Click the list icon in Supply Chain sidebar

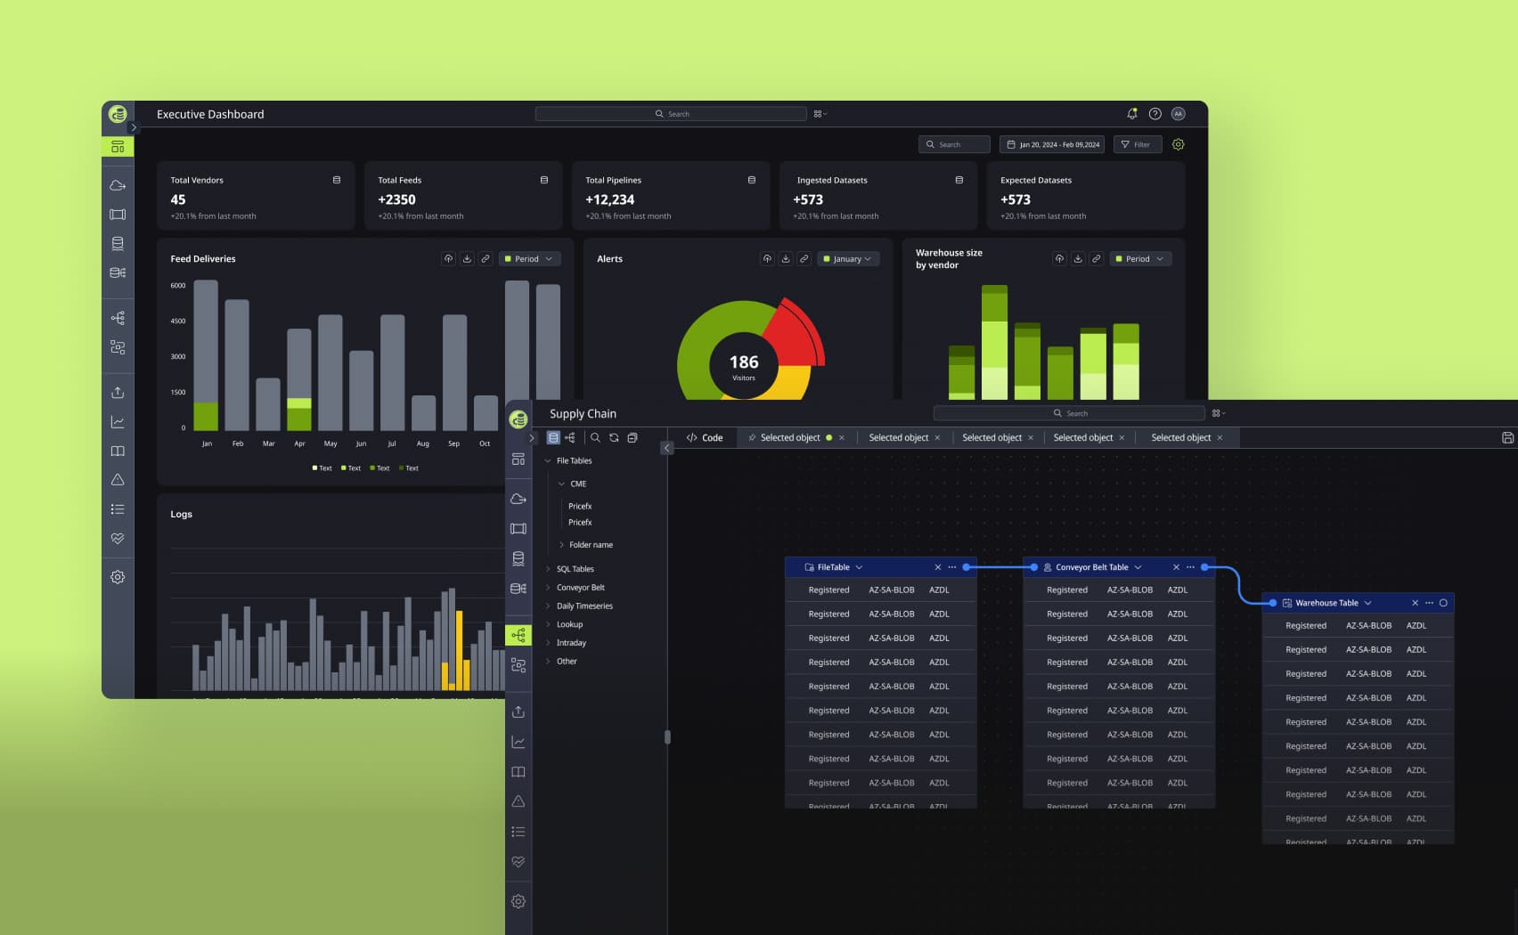518,832
